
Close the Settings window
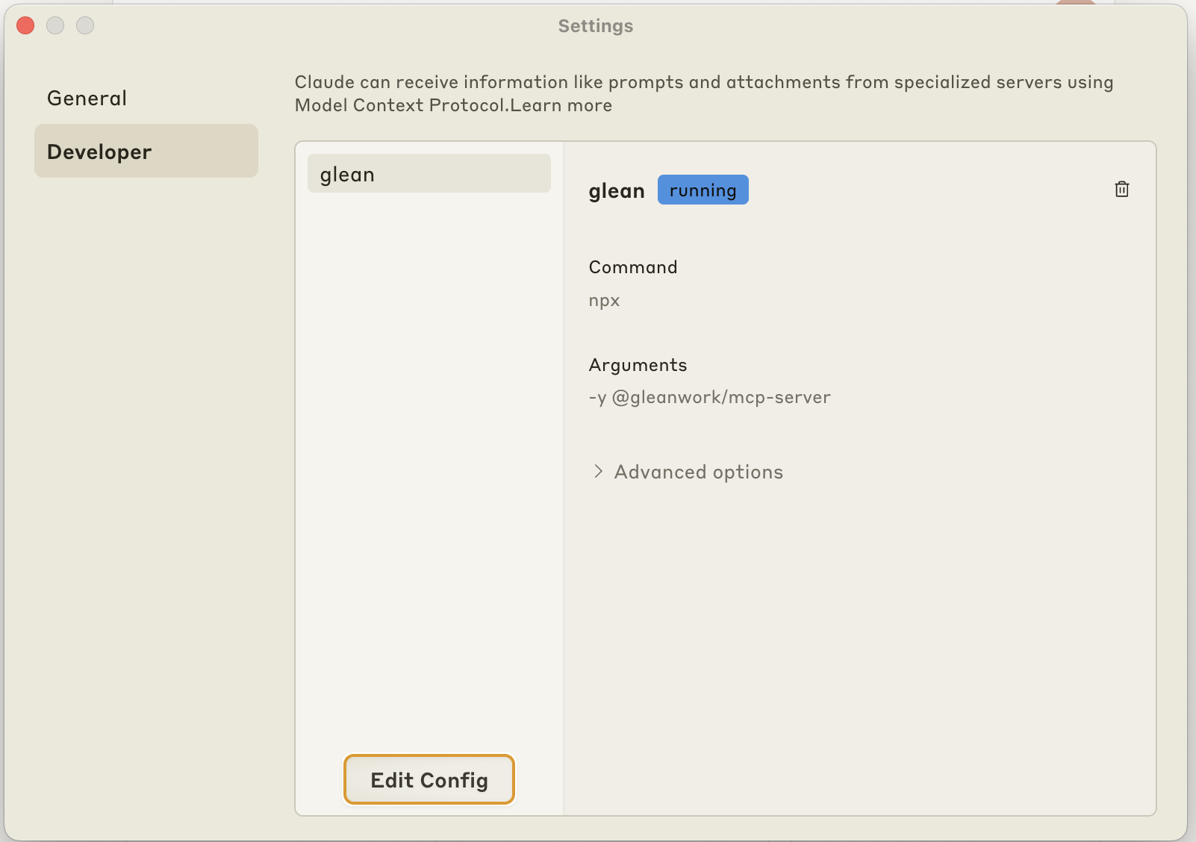25,25
